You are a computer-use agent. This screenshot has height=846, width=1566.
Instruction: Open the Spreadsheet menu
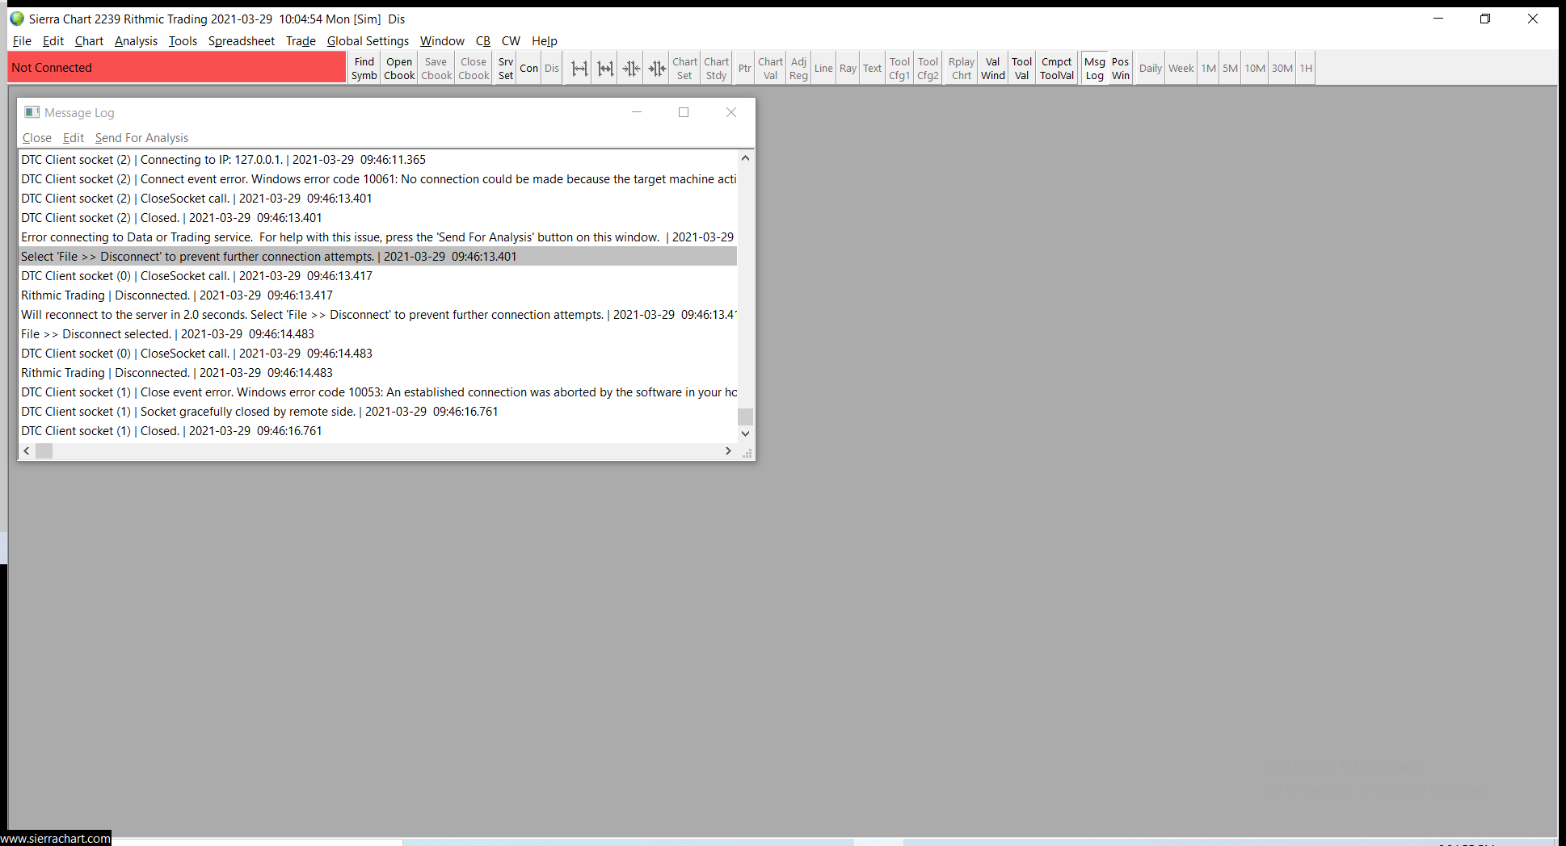242,41
